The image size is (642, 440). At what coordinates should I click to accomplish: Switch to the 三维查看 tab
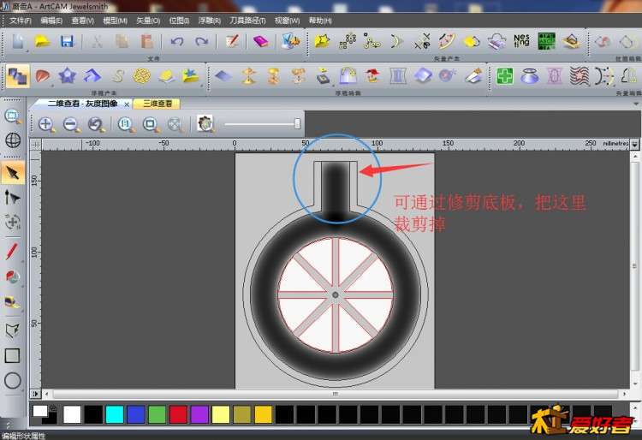(157, 104)
